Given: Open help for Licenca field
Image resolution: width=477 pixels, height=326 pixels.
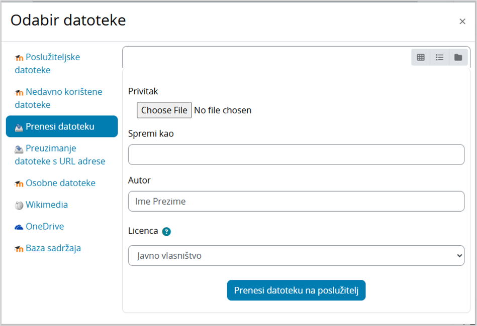Looking at the screenshot, I should [x=166, y=232].
